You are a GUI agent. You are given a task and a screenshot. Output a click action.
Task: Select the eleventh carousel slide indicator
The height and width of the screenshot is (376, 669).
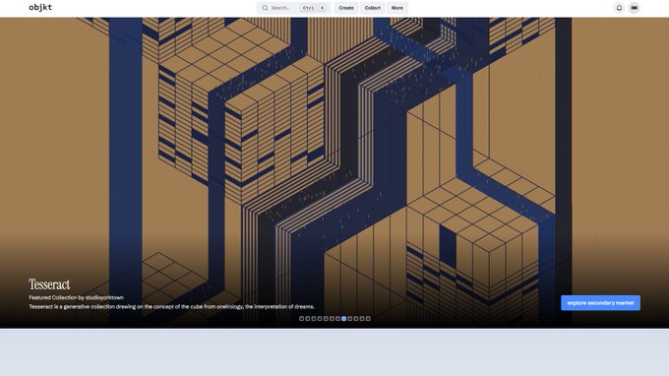click(362, 318)
